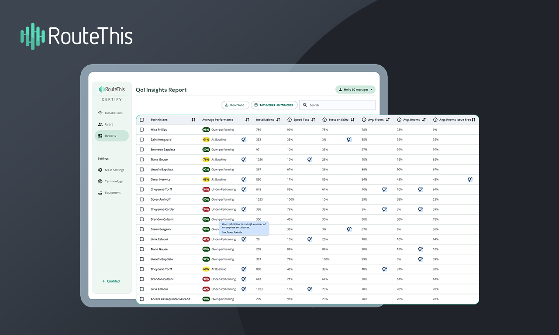Click into the Search field
Viewport: 559px width, 335px height.
[337, 105]
